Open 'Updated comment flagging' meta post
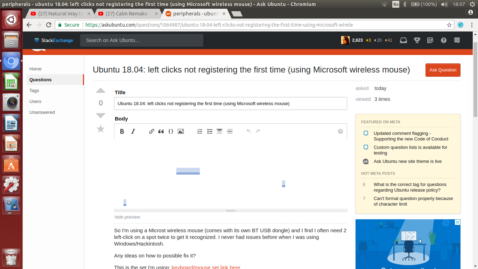This screenshot has width=478, height=269. pos(411,136)
